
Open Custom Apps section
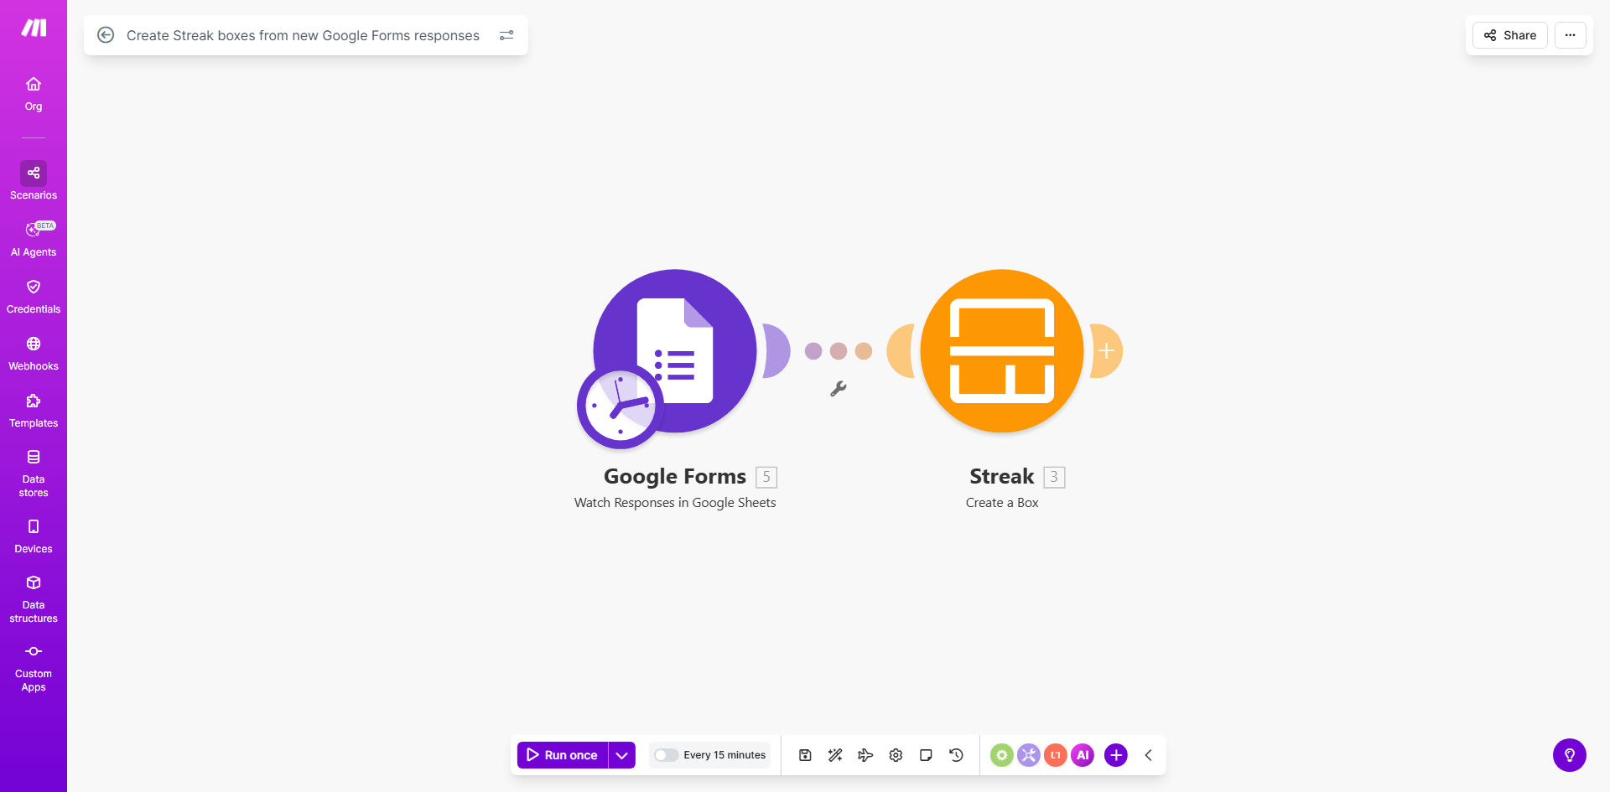(34, 668)
